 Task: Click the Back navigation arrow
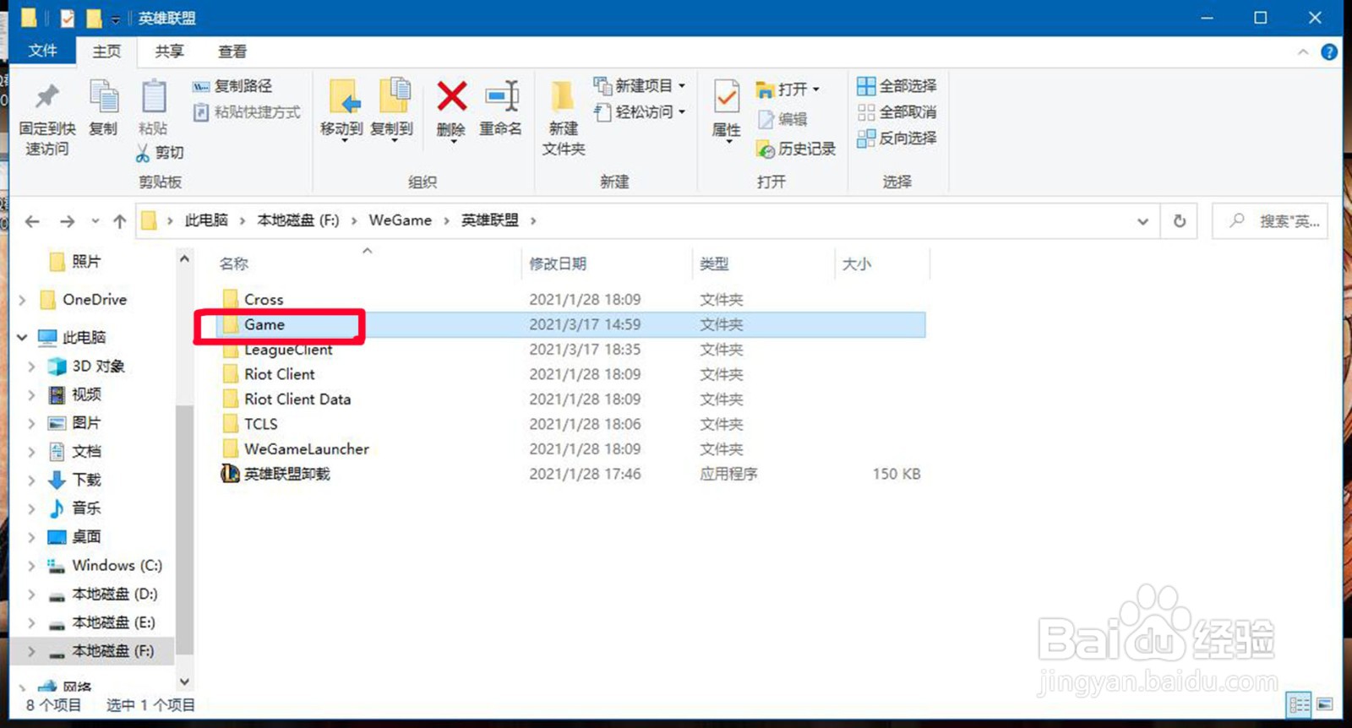pos(32,221)
